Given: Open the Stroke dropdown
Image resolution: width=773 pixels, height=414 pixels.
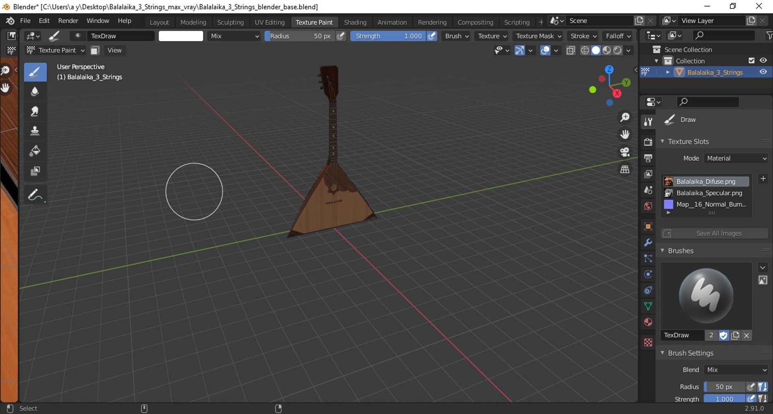Looking at the screenshot, I should click(x=583, y=36).
